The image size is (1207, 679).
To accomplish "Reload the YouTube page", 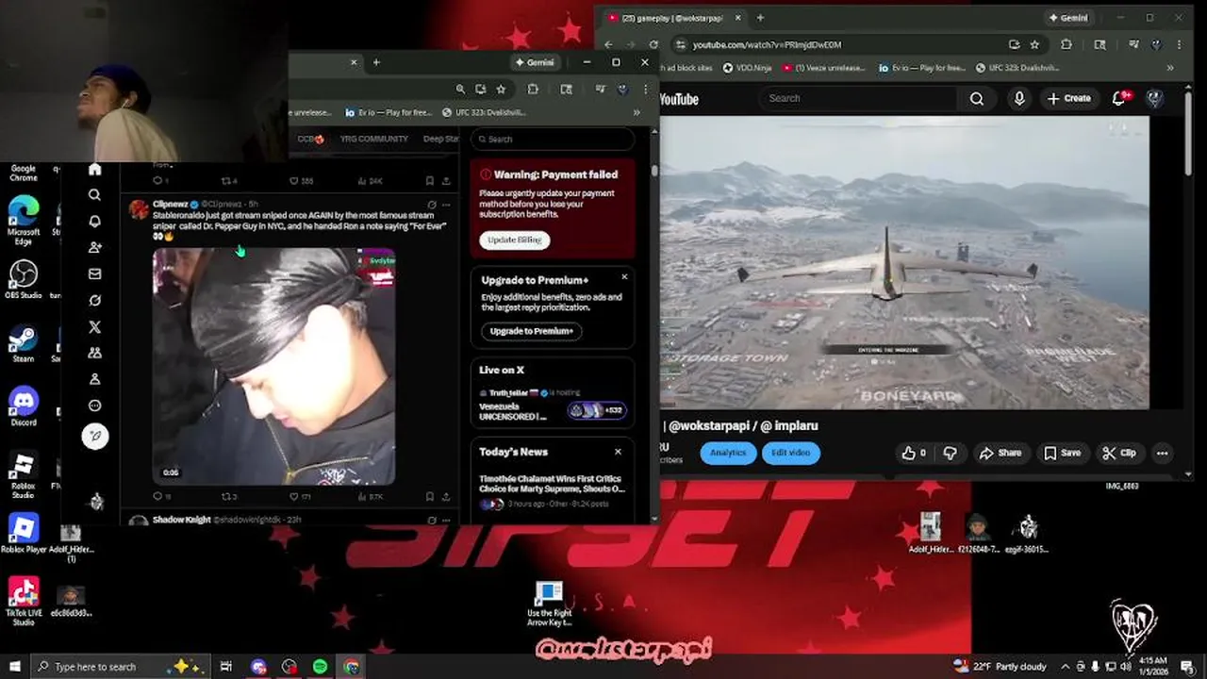I will coord(653,44).
